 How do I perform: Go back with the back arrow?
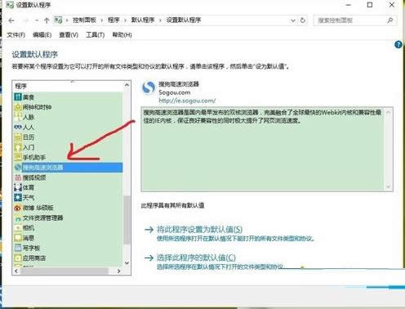[x=11, y=20]
